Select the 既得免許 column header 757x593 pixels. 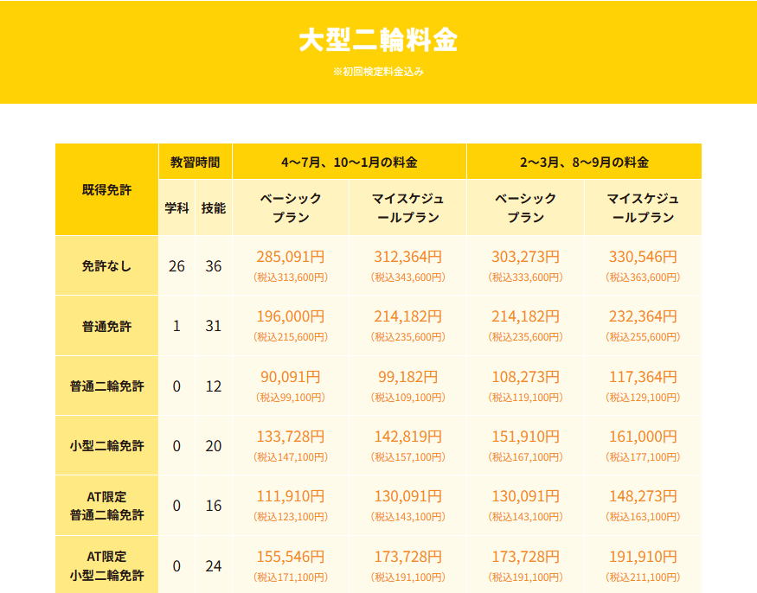(106, 189)
